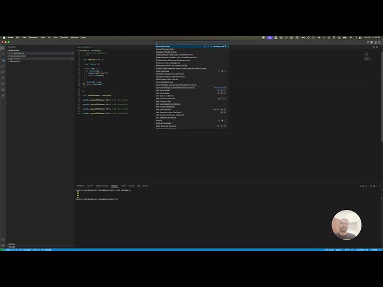The height and width of the screenshot is (287, 383).
Task: Click the Prettier status bar item
Action: coord(373,250)
